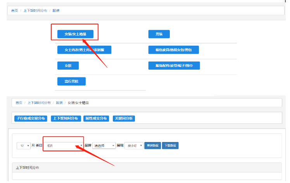Click the 女鞋 category button
Viewport: 290px width, 183px height.
coord(68,66)
